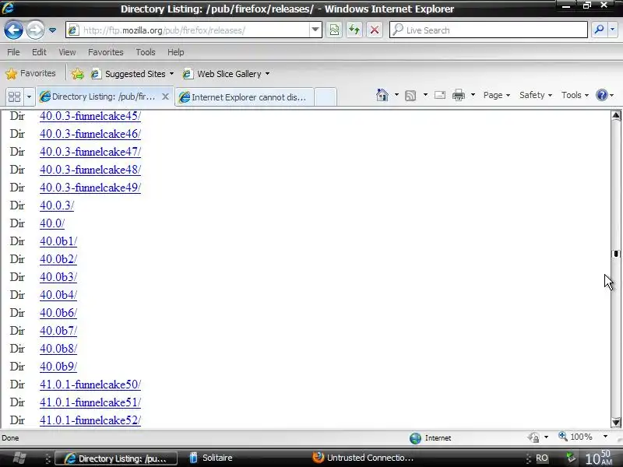Open the Tools menu in menu bar
This screenshot has height=467, width=623.
(146, 52)
